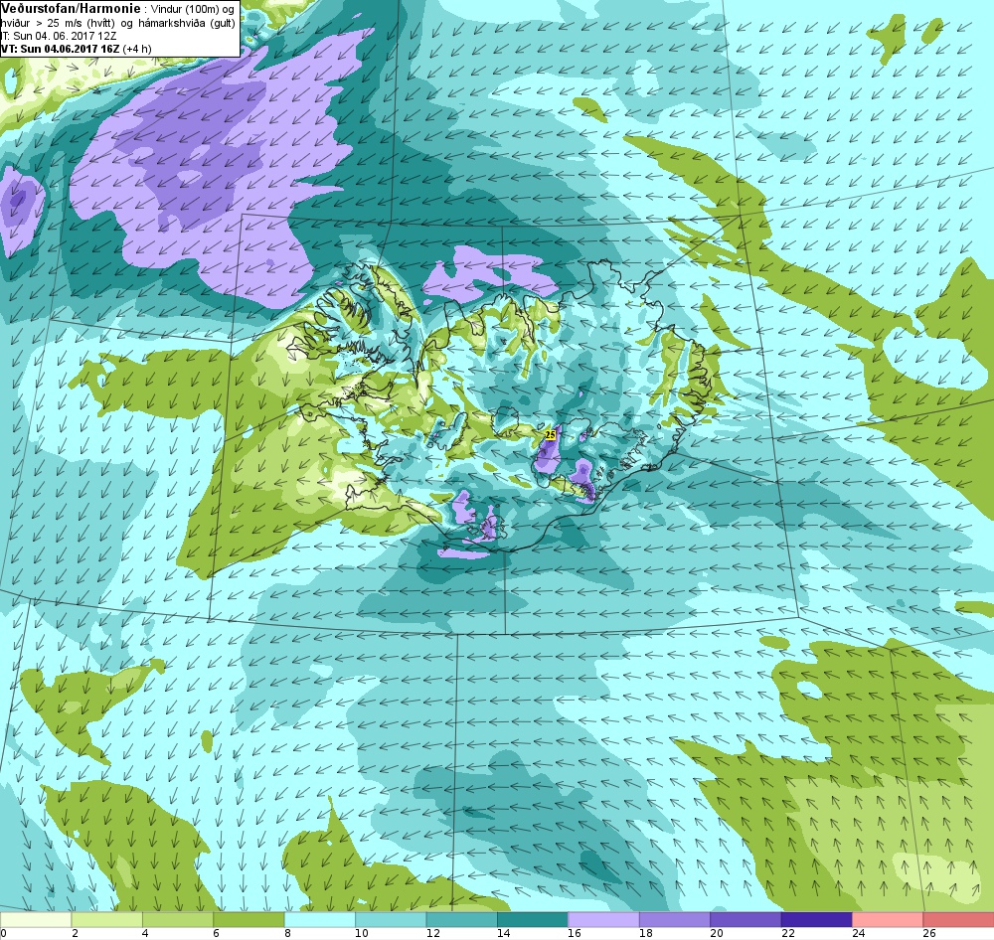
Task: Click the legend scale label 20
Action: click(x=717, y=933)
